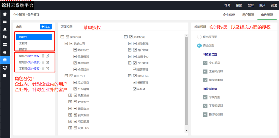Viewport: 279px width, 138px height.
Task: Toggle the 地图监控 checkbox
Action: [x=75, y=50]
